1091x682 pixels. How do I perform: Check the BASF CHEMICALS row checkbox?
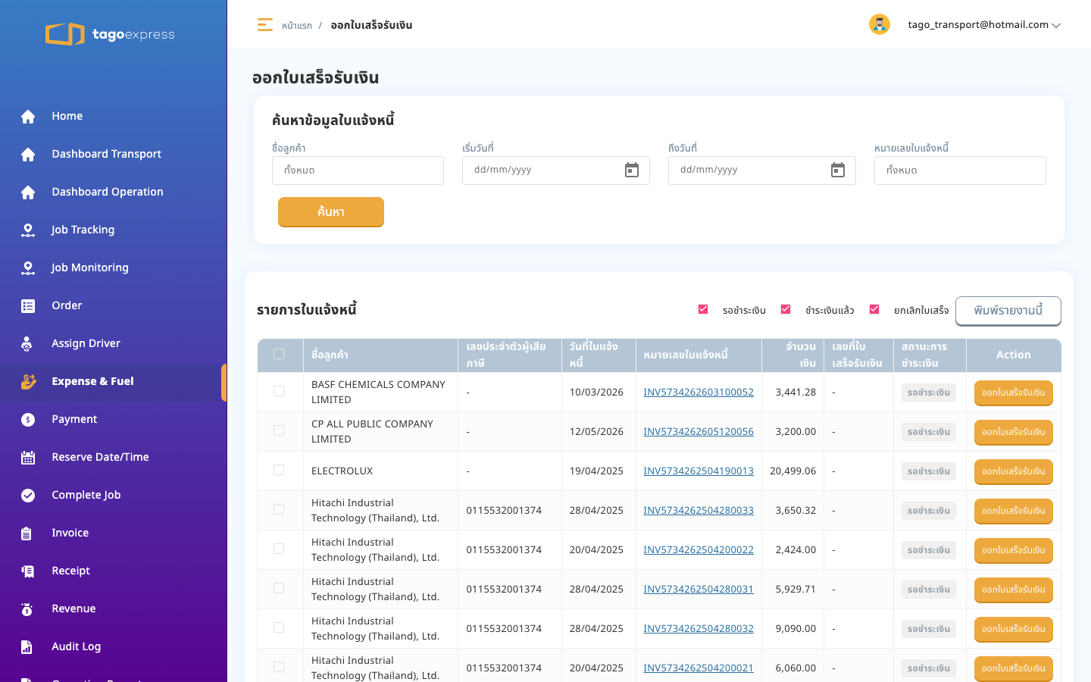(279, 391)
